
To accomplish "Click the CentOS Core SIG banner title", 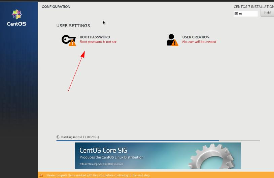I will tap(103, 150).
